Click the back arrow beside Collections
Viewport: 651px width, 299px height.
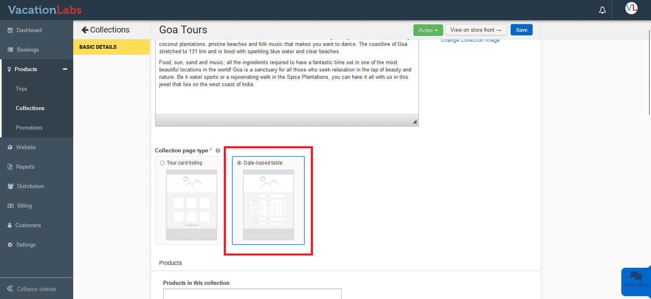click(x=85, y=30)
